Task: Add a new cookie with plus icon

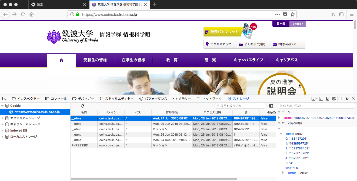Action: click(x=75, y=106)
